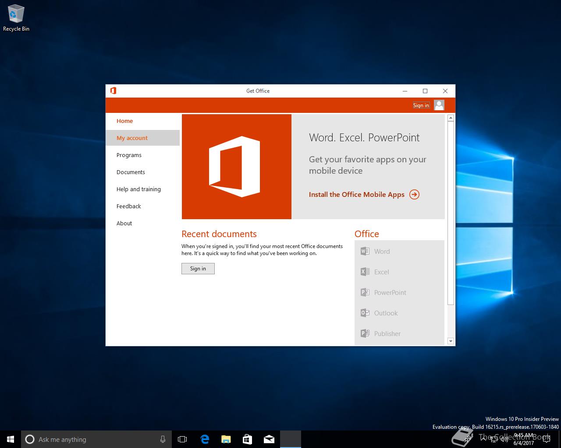The image size is (561, 448).
Task: Select Home in the sidebar
Action: [x=142, y=121]
